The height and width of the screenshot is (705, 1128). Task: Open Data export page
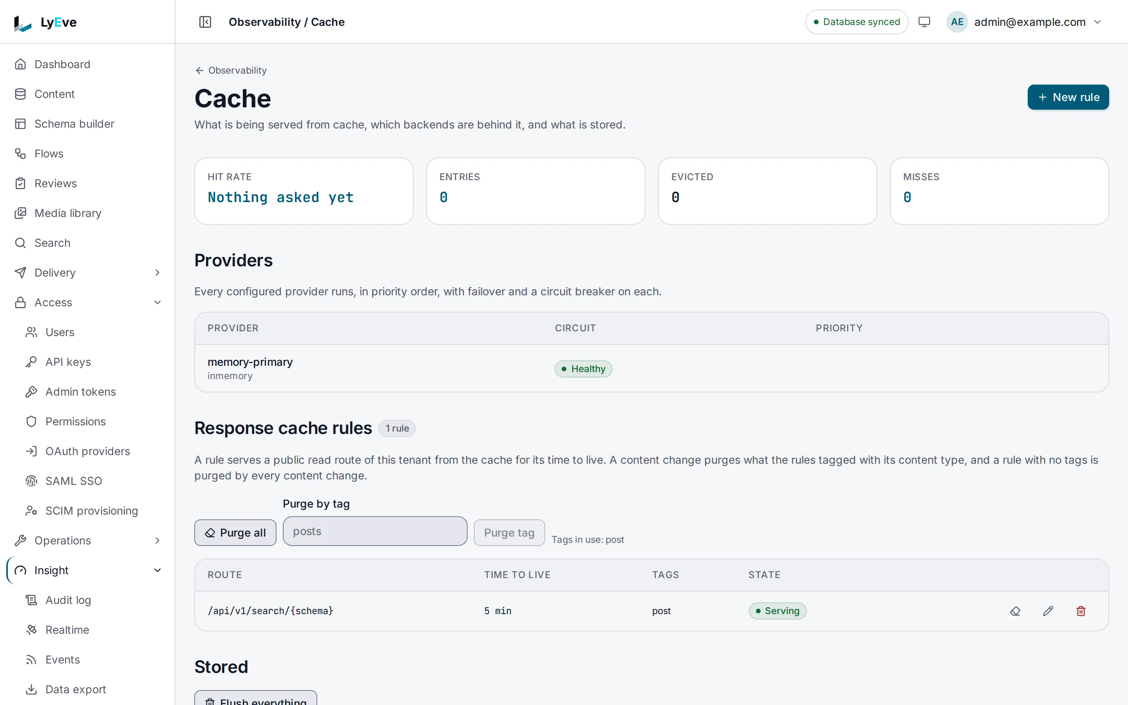pyautogui.click(x=93, y=689)
